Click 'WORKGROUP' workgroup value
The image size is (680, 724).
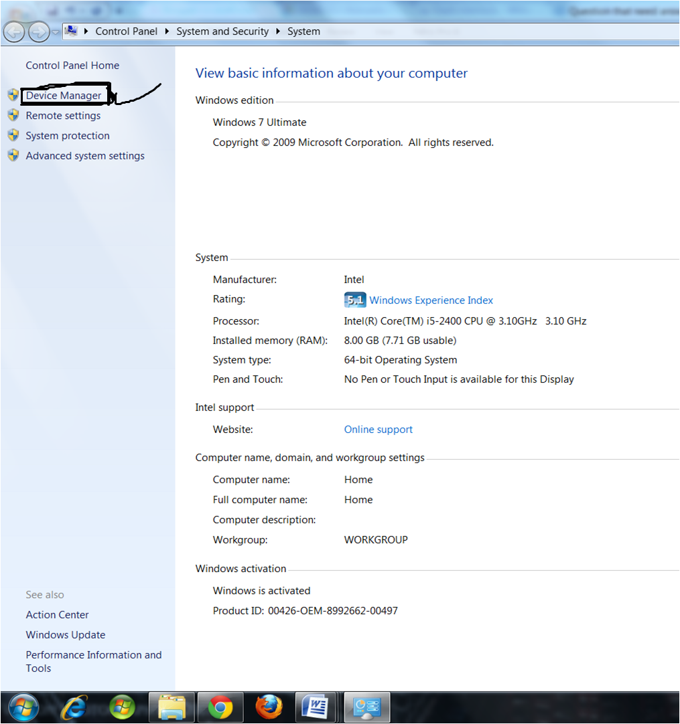[376, 540]
